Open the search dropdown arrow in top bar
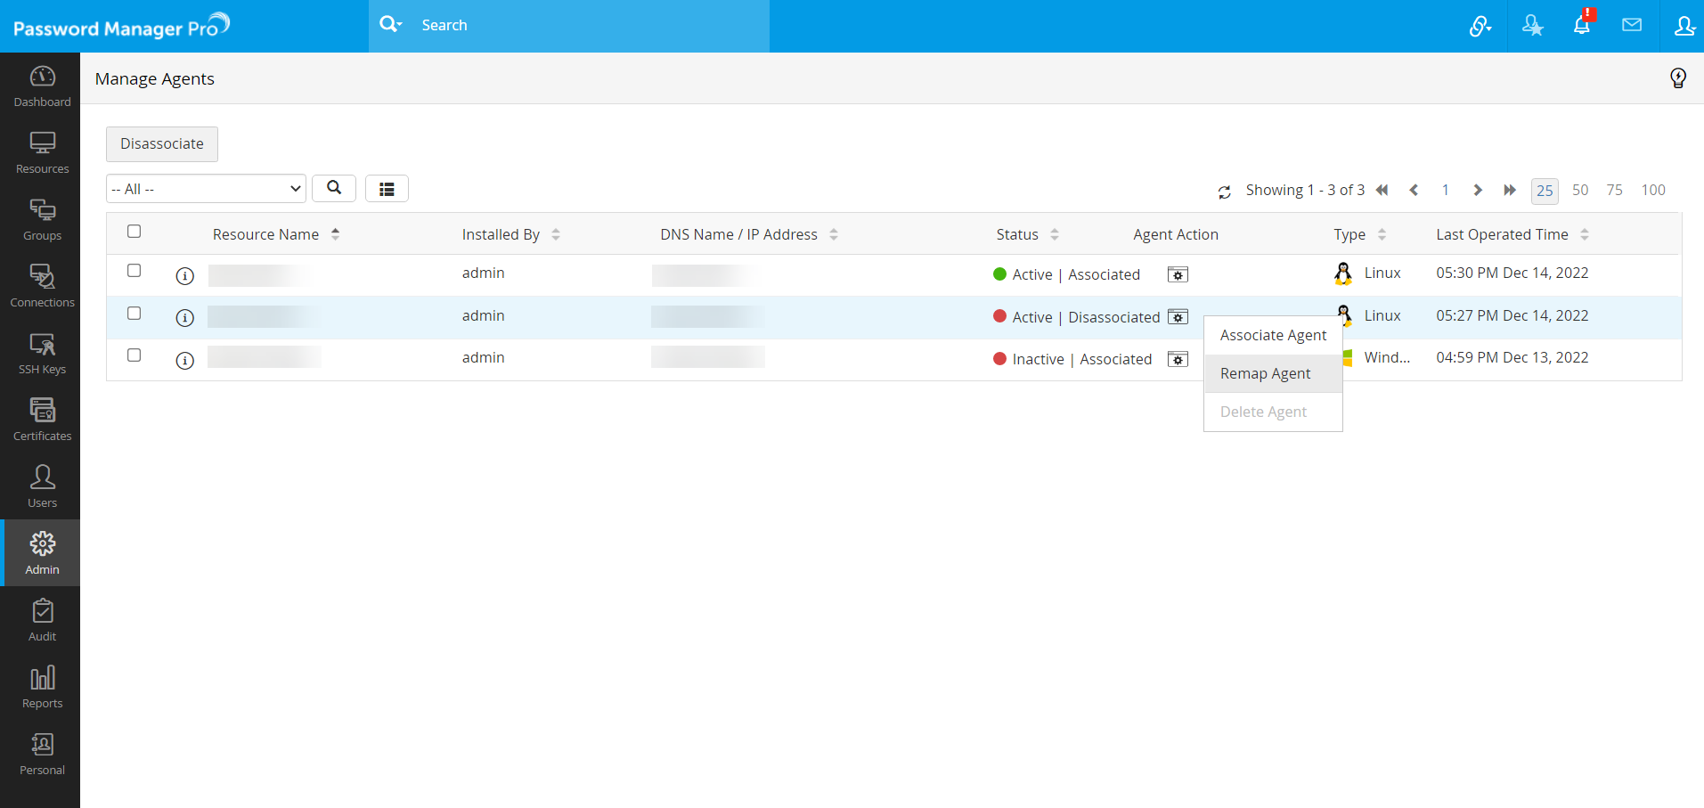 pos(391,25)
